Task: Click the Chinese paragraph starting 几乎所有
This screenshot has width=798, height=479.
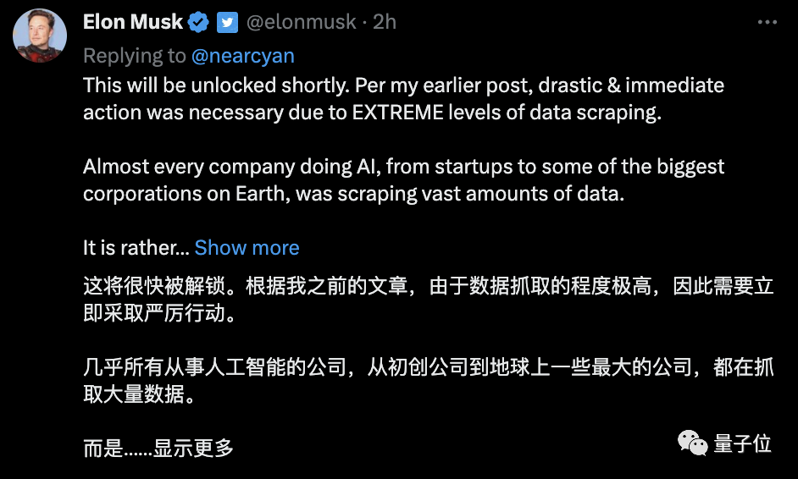Action: pos(428,380)
